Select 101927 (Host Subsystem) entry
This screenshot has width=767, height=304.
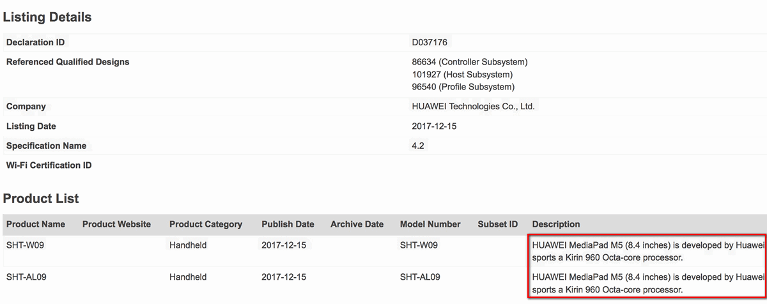pyautogui.click(x=462, y=75)
